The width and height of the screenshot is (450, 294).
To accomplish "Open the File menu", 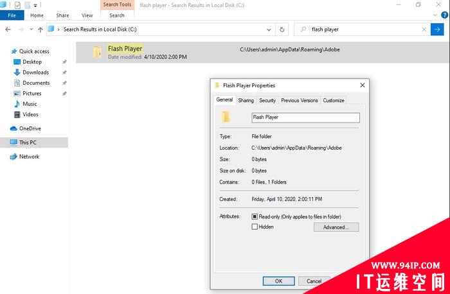I will point(12,15).
